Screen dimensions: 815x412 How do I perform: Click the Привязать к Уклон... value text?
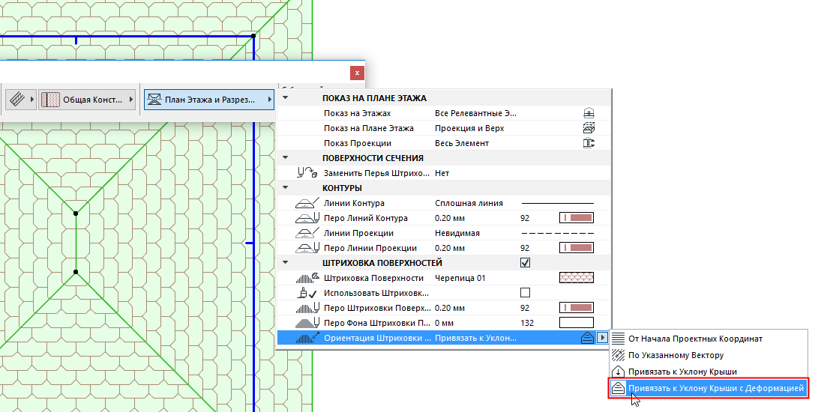[x=475, y=339]
